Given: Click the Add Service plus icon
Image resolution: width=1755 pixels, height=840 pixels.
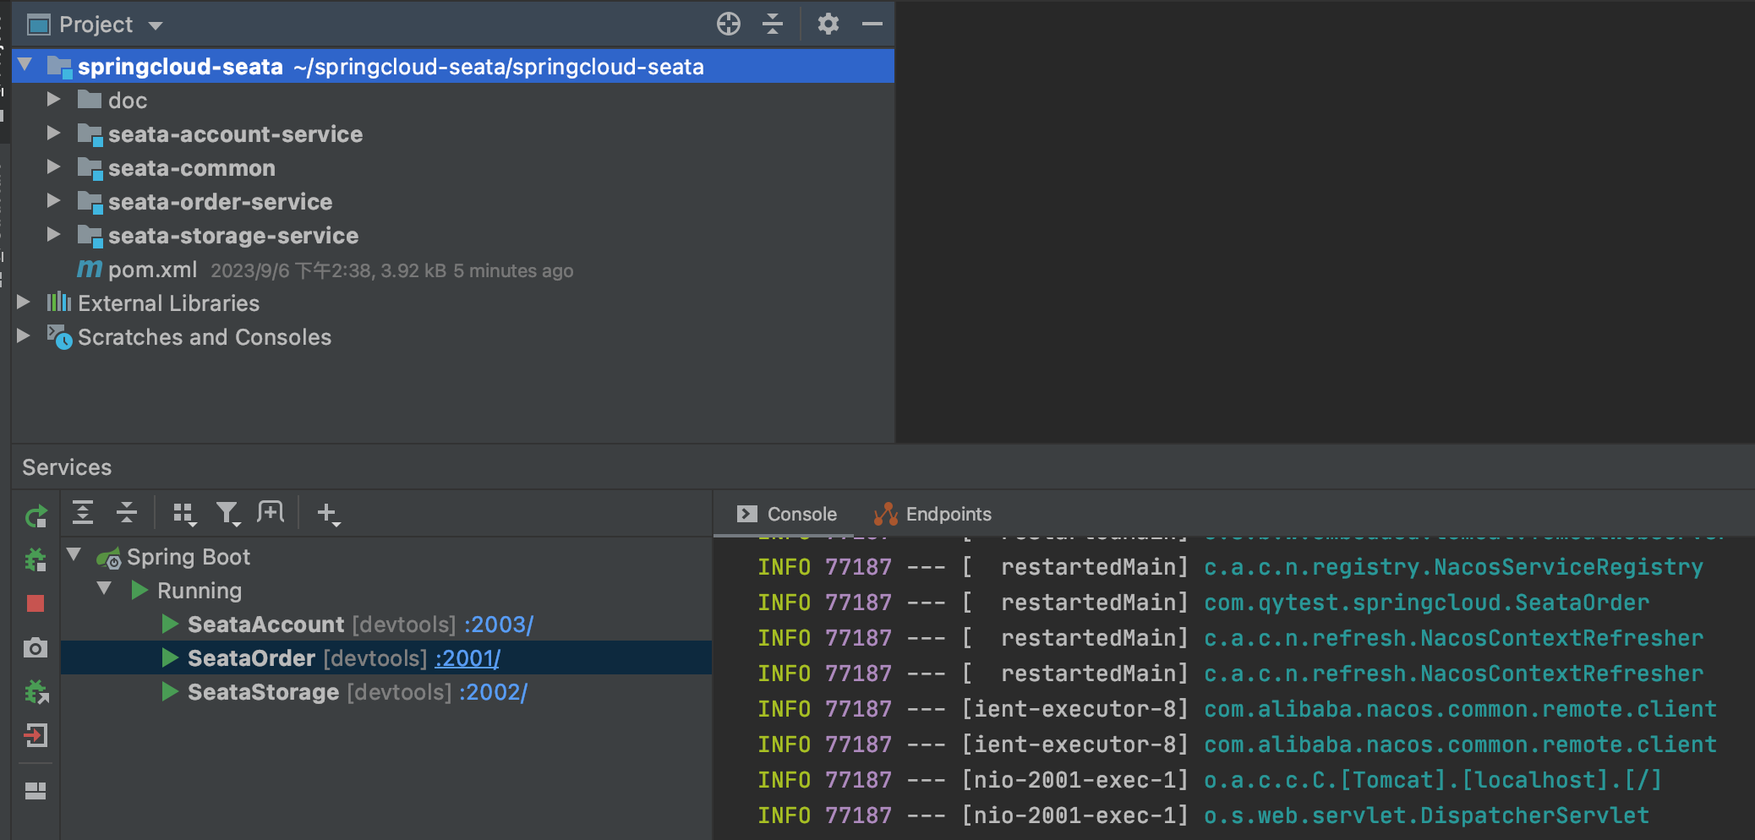Looking at the screenshot, I should click(328, 513).
